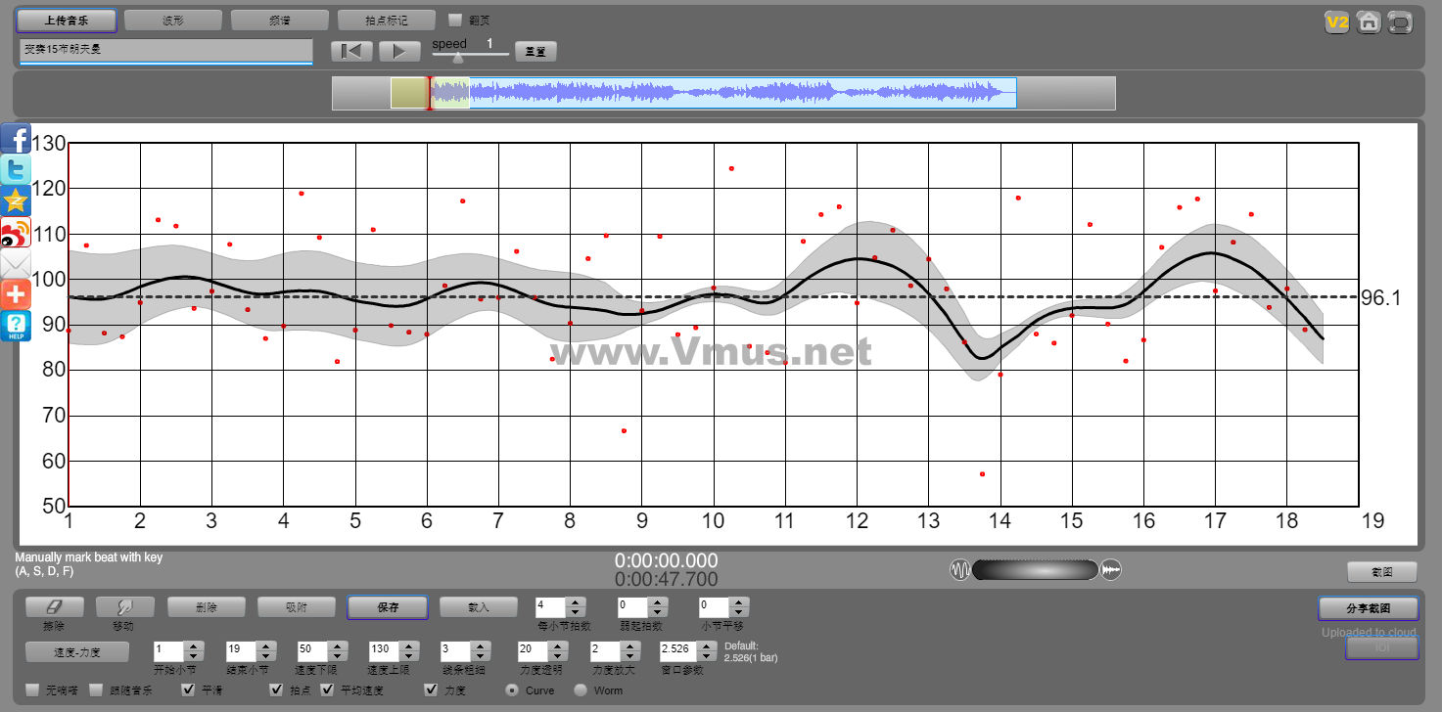Rewind to start with skip-back button
Screen dimensions: 1442x712
(x=351, y=51)
